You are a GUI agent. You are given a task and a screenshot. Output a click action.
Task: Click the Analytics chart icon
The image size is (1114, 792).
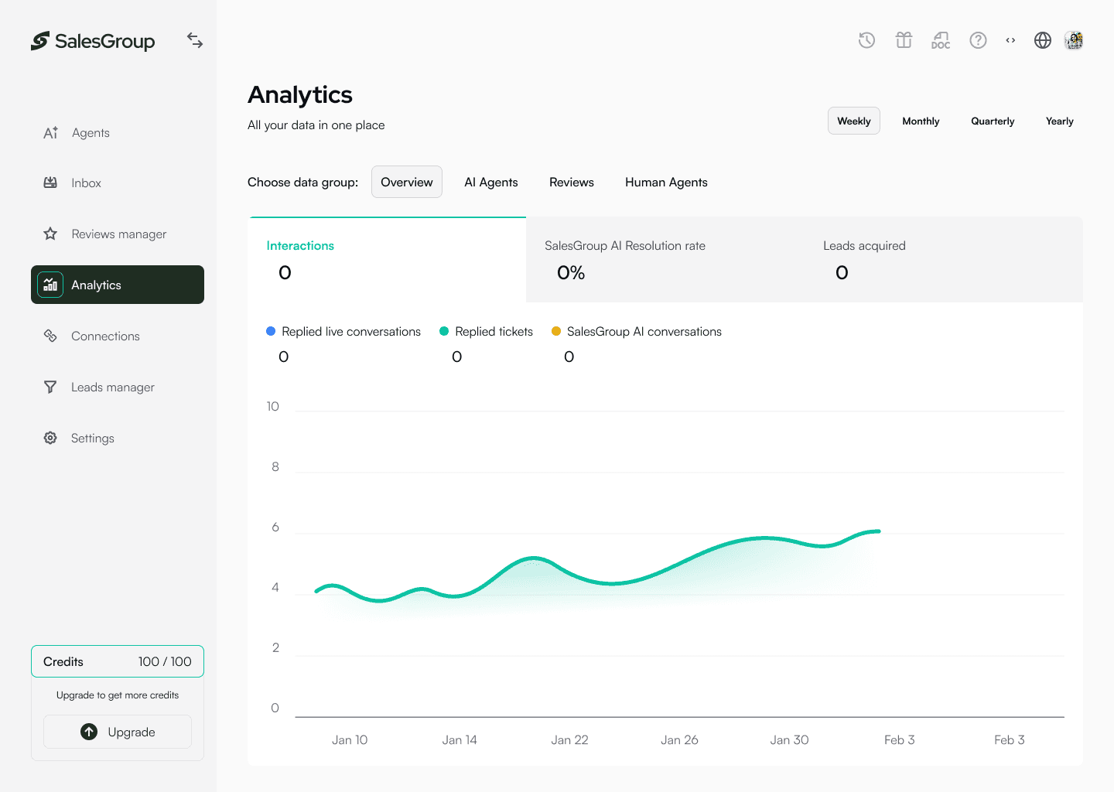click(x=50, y=285)
